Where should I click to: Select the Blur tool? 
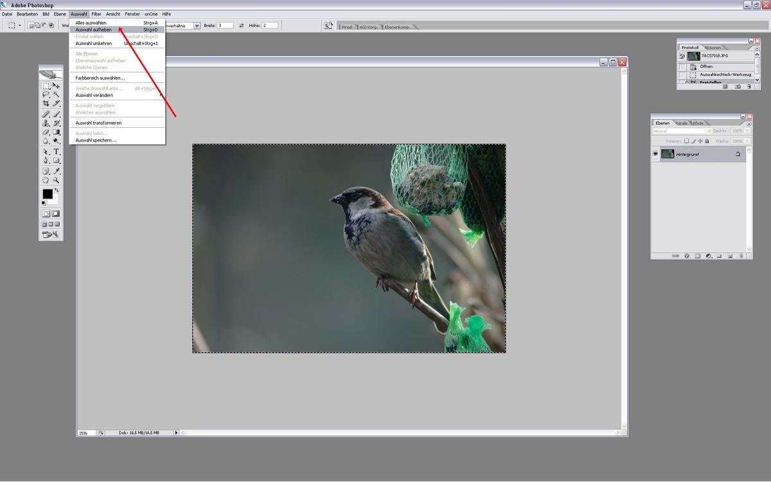[46, 140]
